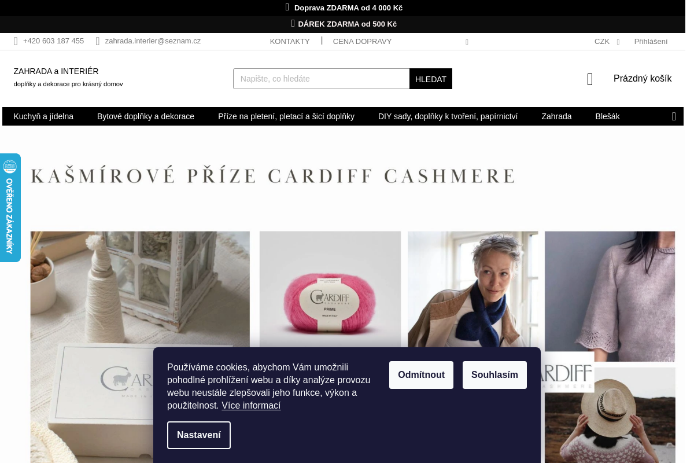Open the Kuchyň a jídelna menu
The image size is (694, 463).
[x=43, y=116]
